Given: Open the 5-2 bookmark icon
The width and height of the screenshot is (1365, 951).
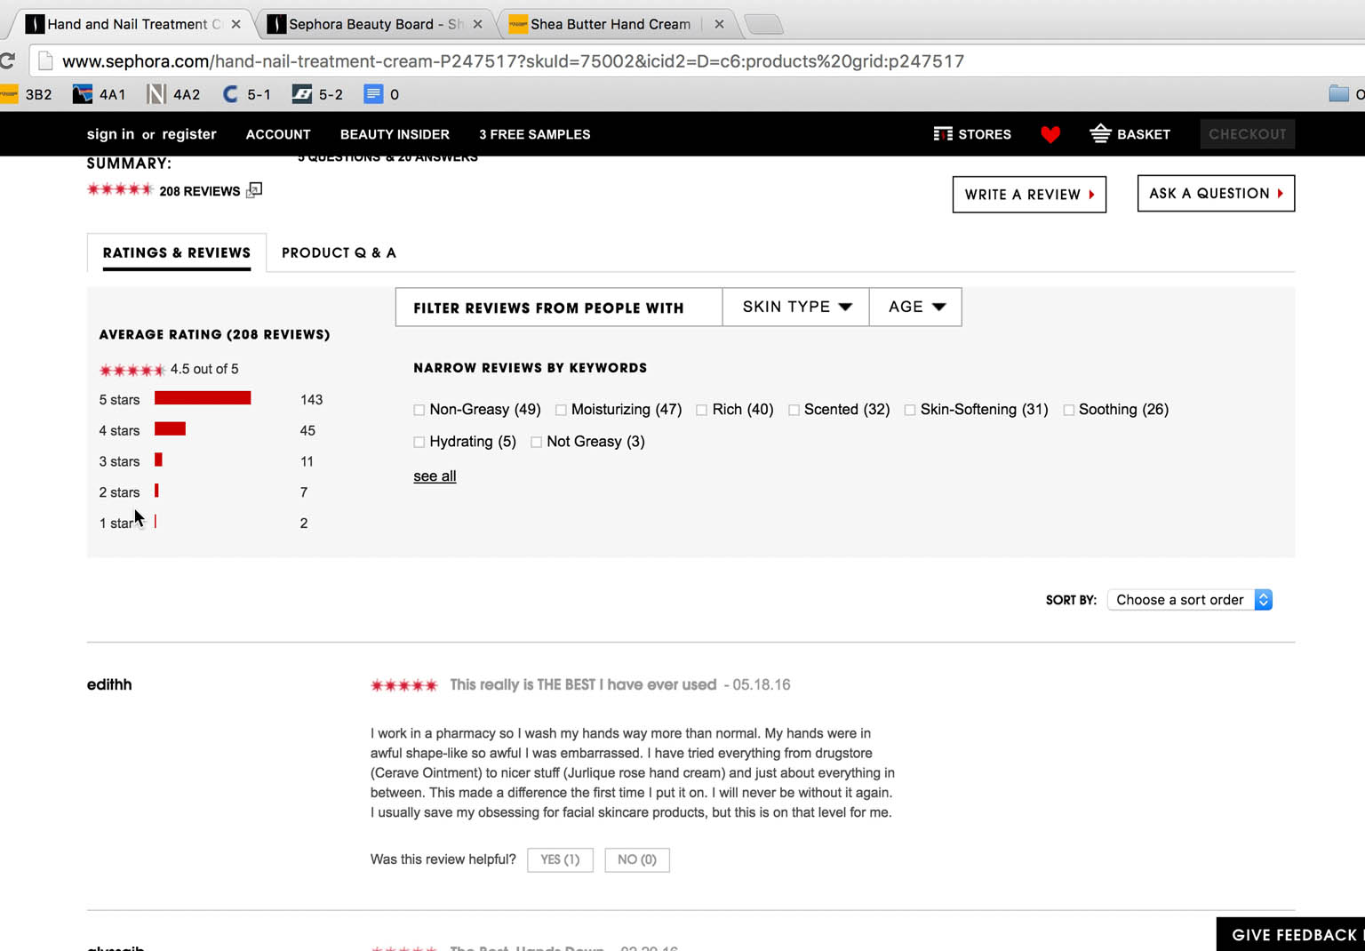Looking at the screenshot, I should [x=302, y=94].
